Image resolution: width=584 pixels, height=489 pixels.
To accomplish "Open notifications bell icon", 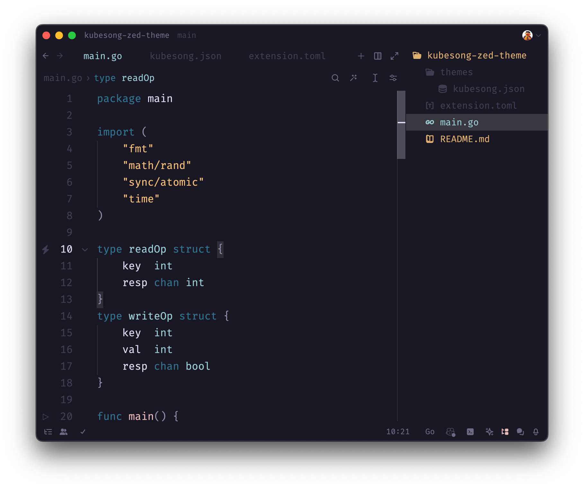I will 536,432.
